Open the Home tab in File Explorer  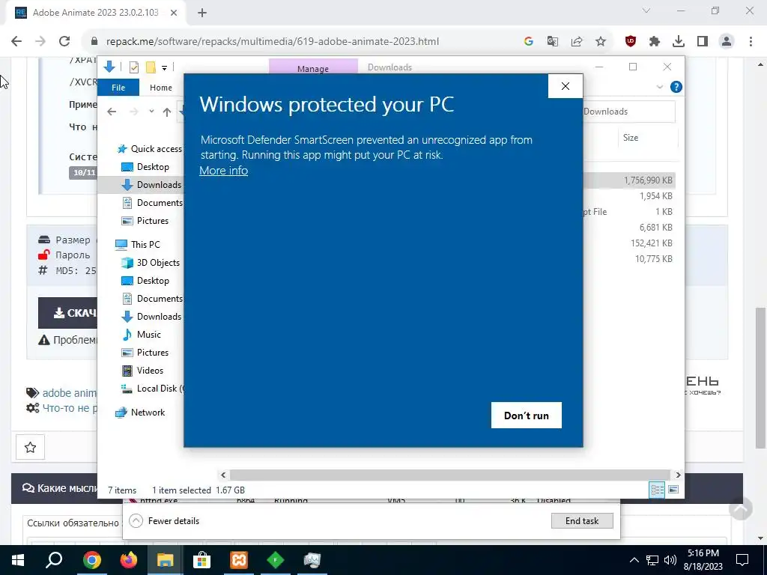click(161, 88)
